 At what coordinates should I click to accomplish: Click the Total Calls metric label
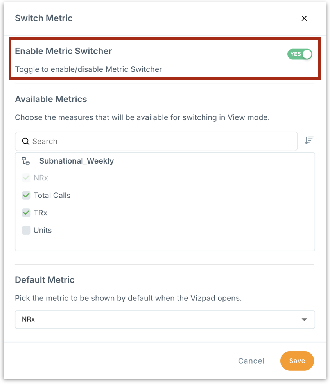click(52, 196)
